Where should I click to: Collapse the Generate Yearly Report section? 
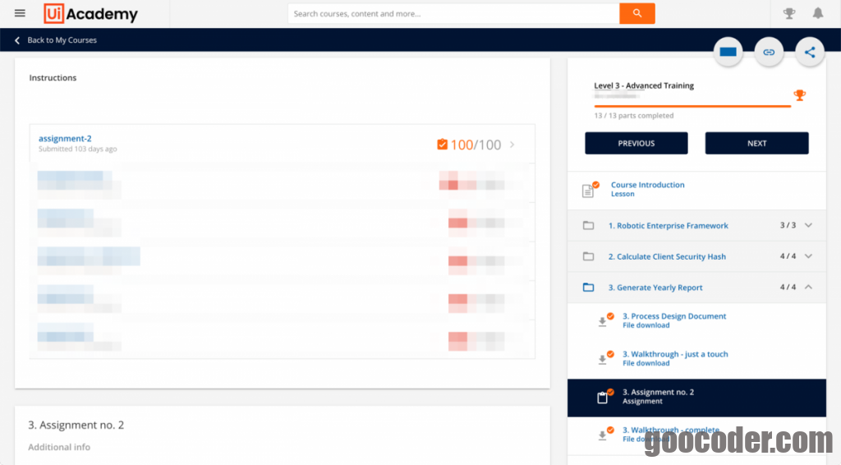click(x=808, y=288)
